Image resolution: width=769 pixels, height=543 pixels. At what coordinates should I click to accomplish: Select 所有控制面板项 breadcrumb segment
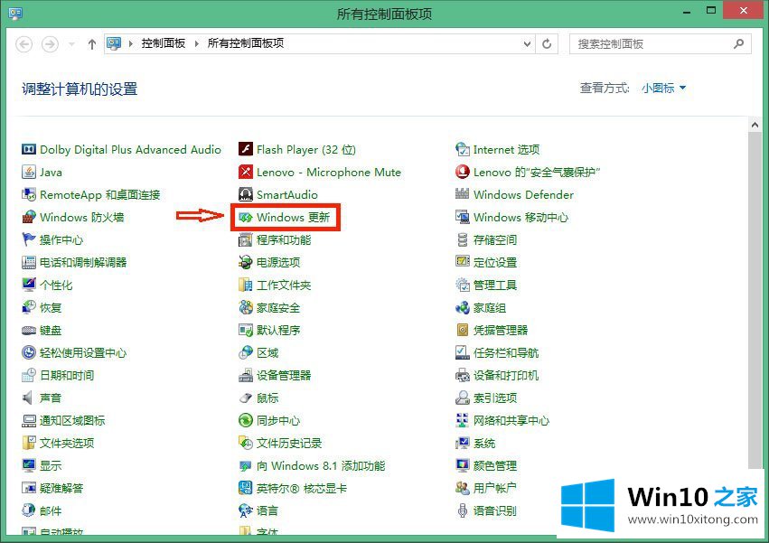coord(246,43)
